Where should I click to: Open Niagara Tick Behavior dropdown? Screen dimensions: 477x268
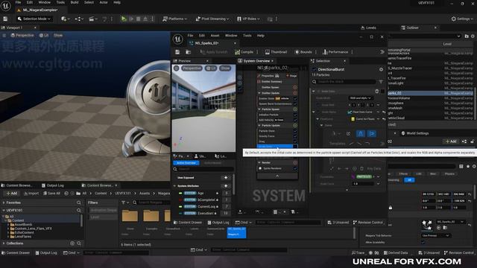pyautogui.click(x=435, y=235)
